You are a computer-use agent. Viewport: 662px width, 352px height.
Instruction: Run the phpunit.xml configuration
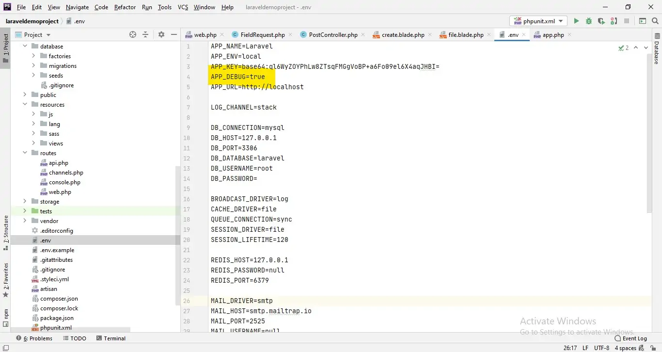pos(576,21)
